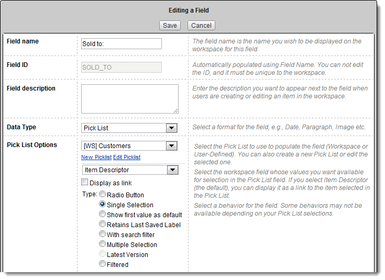Select the Filtered option

pos(102,264)
